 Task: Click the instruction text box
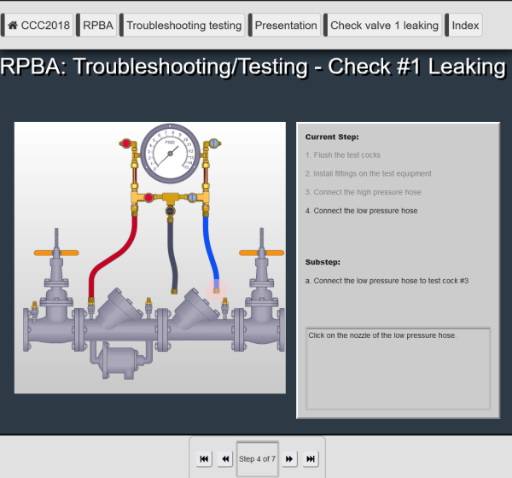point(398,369)
